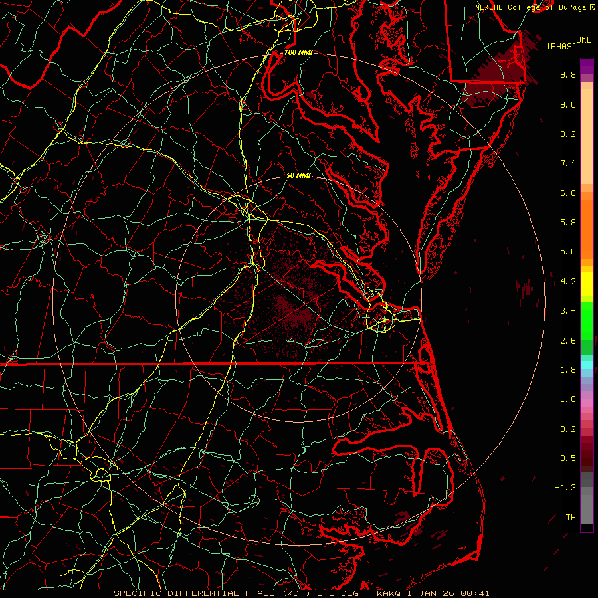Image resolution: width=598 pixels, height=598 pixels.
Task: Click the 9.0 value on the scale
Action: 568,104
